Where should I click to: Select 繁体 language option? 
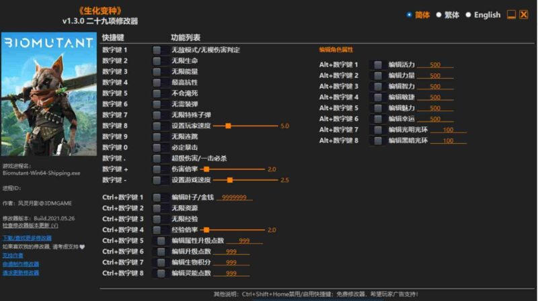point(448,15)
